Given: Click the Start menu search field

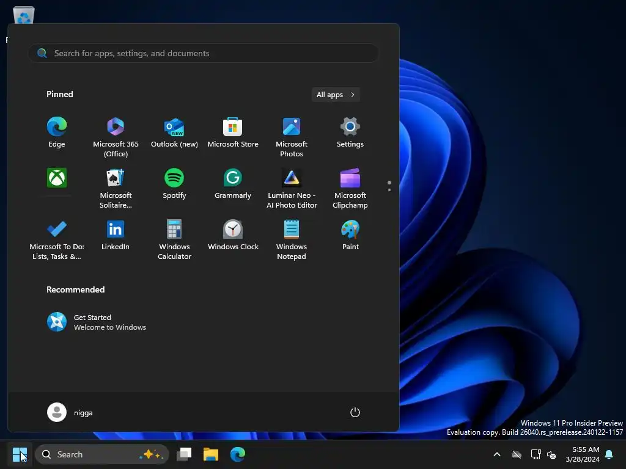Looking at the screenshot, I should point(203,53).
